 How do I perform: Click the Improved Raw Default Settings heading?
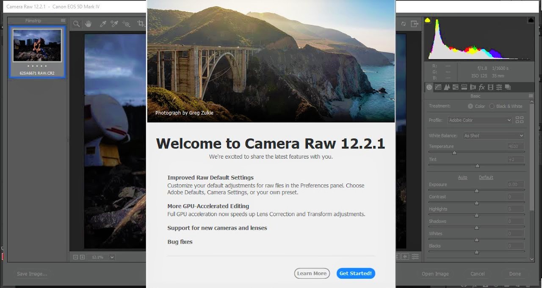[210, 178]
